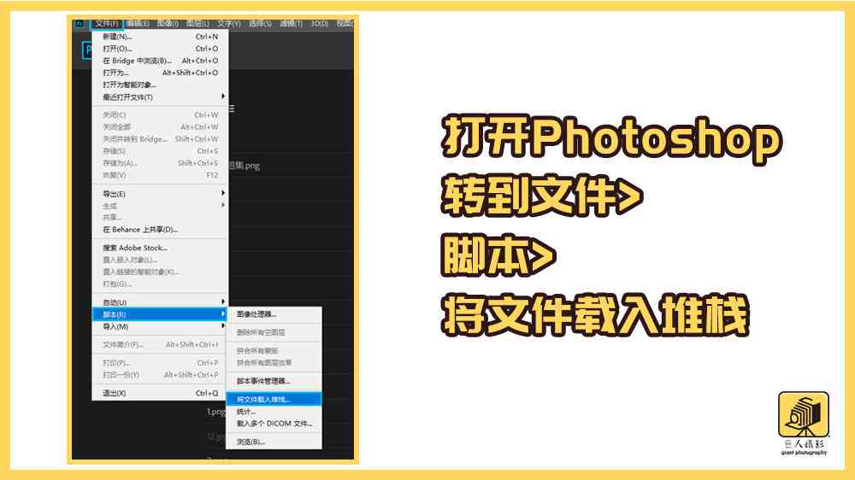855x480 pixels.
Task: Select 载入多个 DICOM 文件...
Action: (x=274, y=424)
